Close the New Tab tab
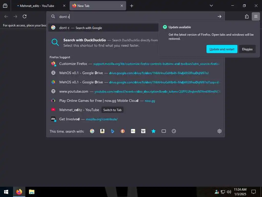Image resolution: width=262 pixels, height=197 pixels. point(122,6)
